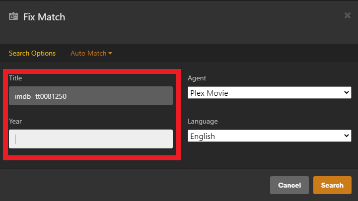Click the Year field label
Screen dimensions: 358x201
pyautogui.click(x=15, y=121)
